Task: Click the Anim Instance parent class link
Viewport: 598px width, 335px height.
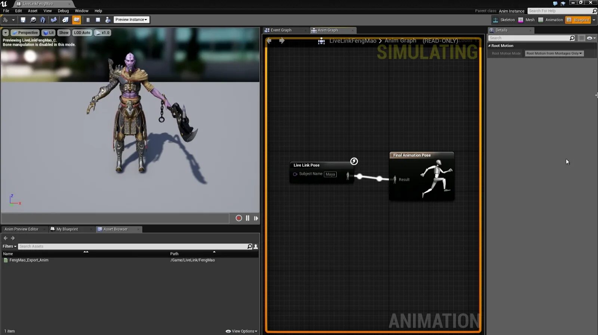Action: click(x=511, y=11)
